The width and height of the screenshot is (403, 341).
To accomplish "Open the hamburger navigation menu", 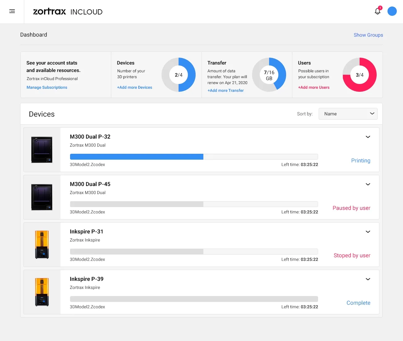I will (12, 11).
